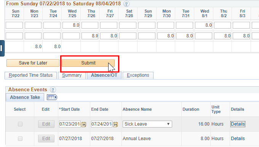Click Edit button in the Sick Leave row
Image resolution: width=259 pixels, height=147 pixels.
point(46,124)
